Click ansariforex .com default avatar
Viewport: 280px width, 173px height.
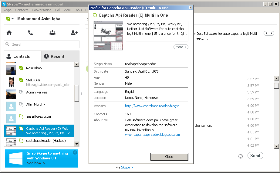pyautogui.click(x=11, y=119)
